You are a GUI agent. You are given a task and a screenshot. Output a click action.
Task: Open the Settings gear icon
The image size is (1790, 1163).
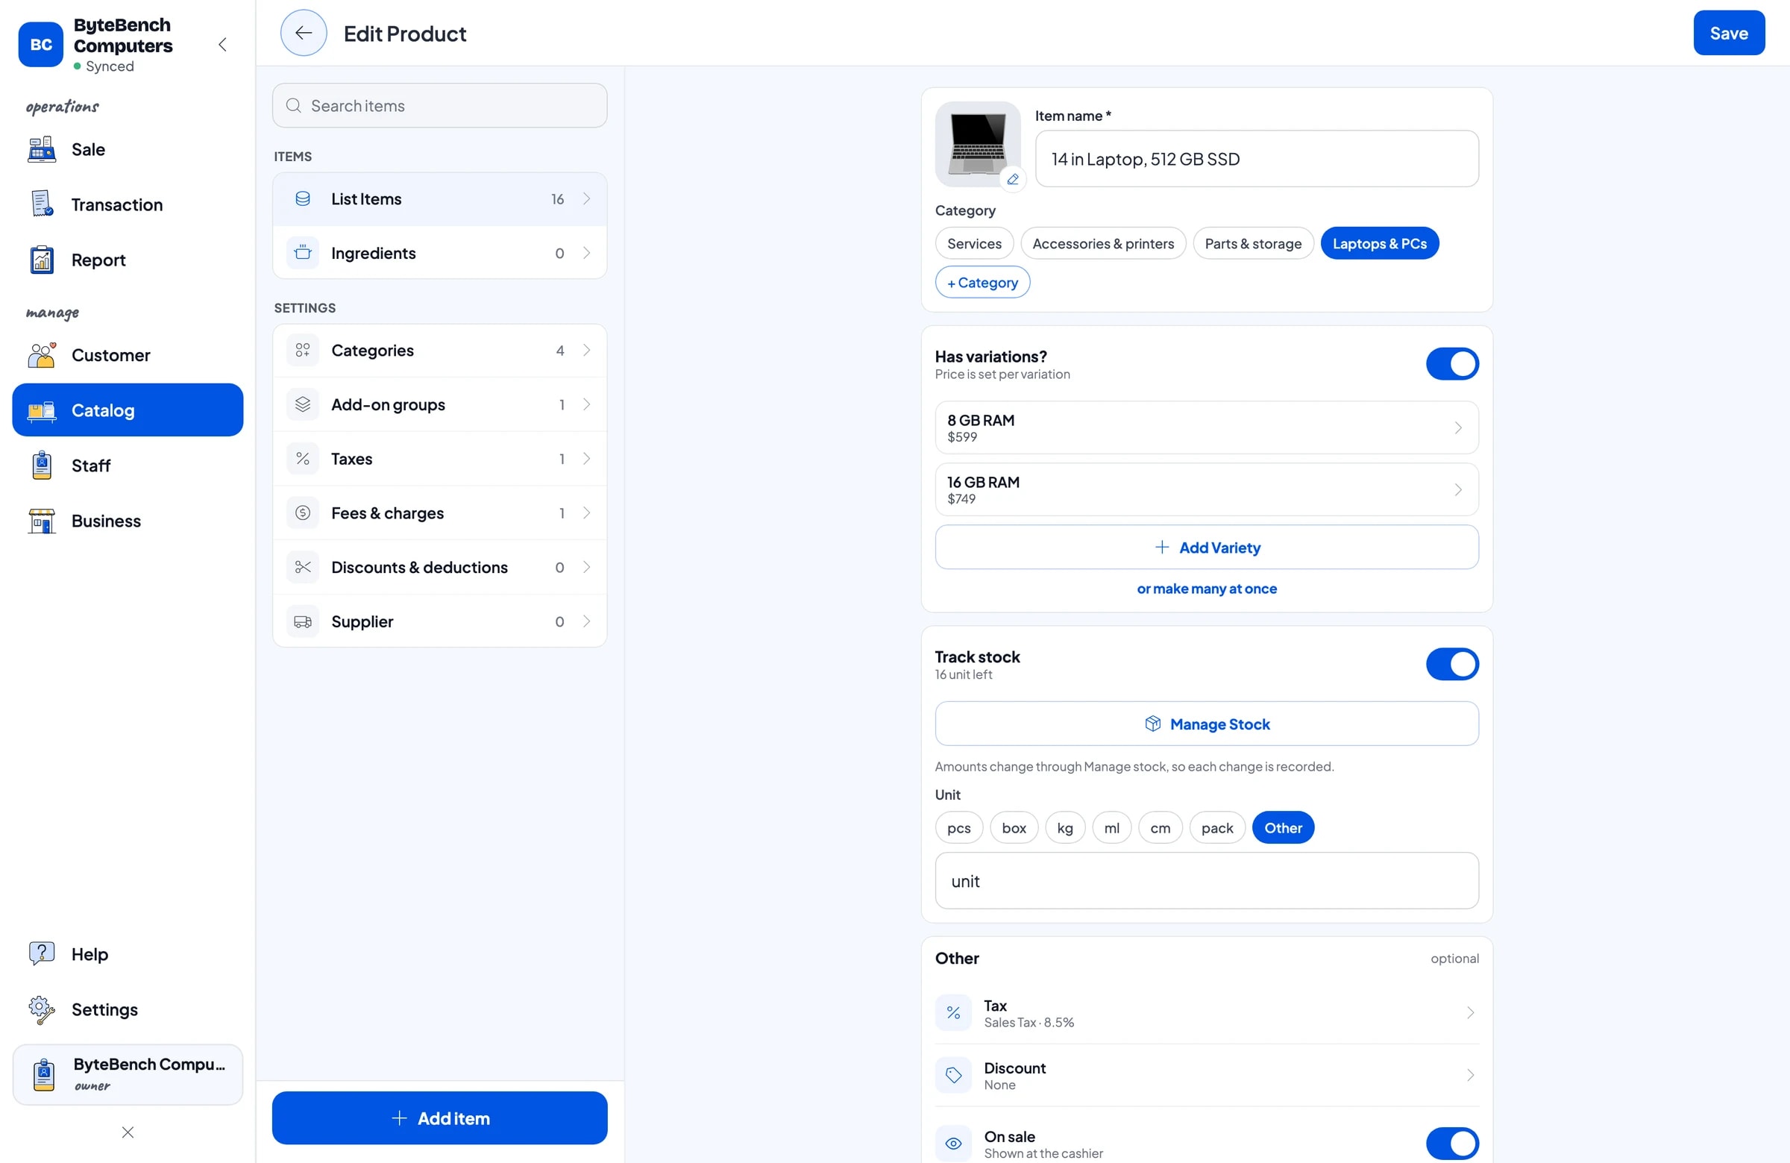(x=41, y=1009)
